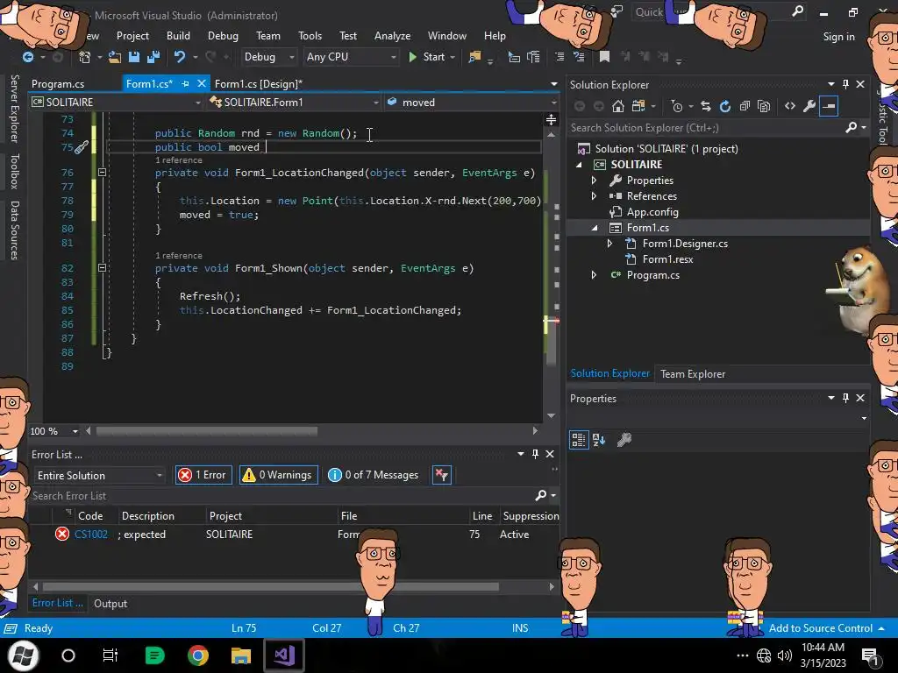Click the Sync with Active Document icon
Image resolution: width=898 pixels, height=673 pixels.
[706, 106]
